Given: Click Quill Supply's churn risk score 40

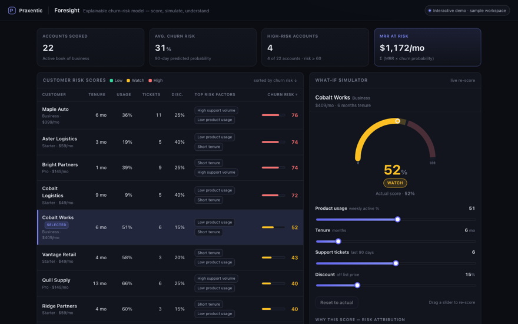Looking at the screenshot, I should point(295,284).
